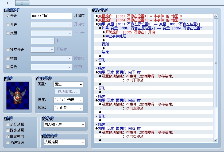Uncheck the first 开关 condition checkbox

click(7, 15)
